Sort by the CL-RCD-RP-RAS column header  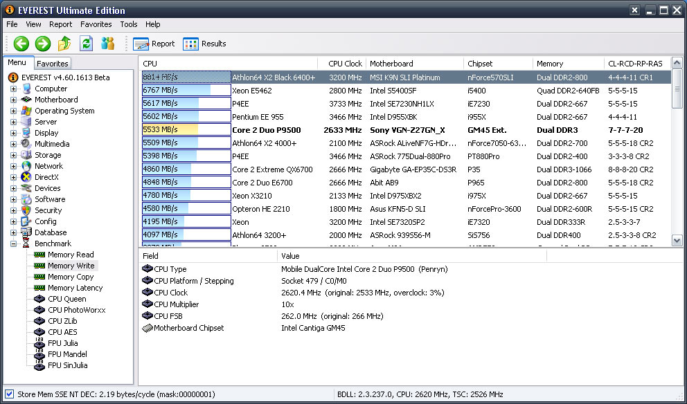point(637,64)
